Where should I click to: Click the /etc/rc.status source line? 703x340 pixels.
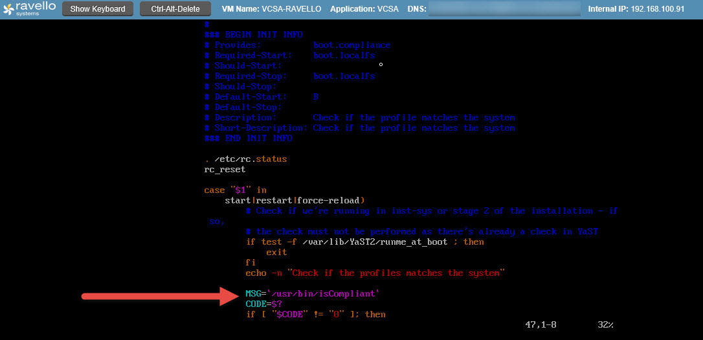[245, 159]
